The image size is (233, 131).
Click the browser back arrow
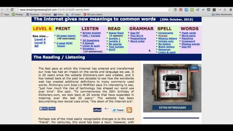click(2, 10)
